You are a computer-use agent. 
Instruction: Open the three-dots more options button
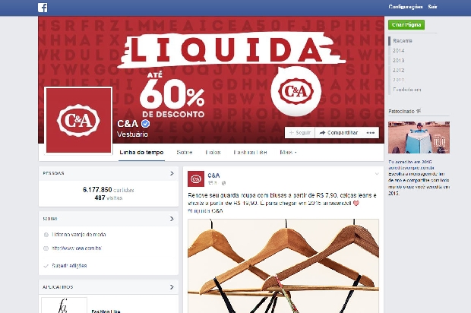coord(371,133)
